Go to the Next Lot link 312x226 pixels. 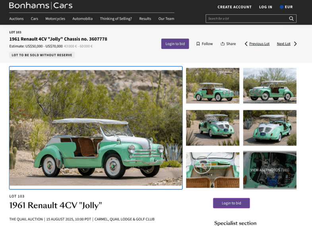pos(283,44)
